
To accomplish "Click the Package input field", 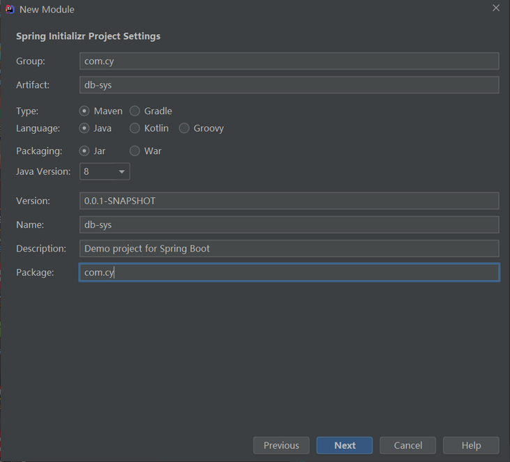I will 289,272.
